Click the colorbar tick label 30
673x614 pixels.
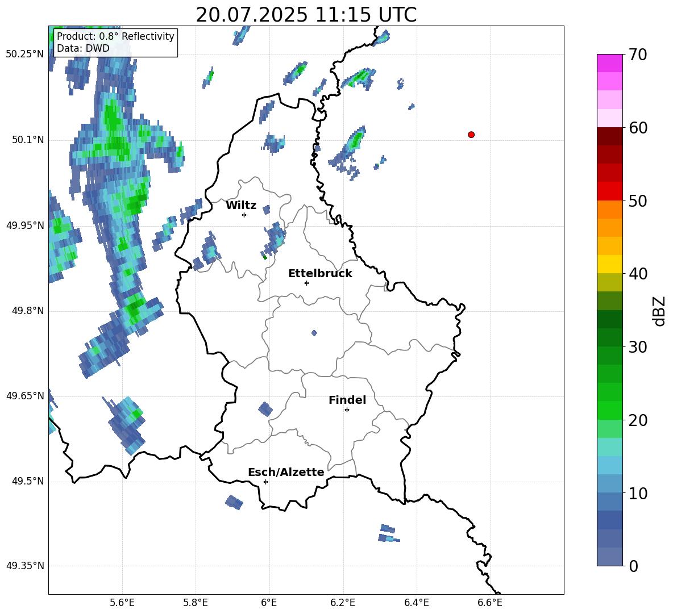tap(638, 347)
